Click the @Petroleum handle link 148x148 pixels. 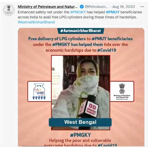[96, 7]
